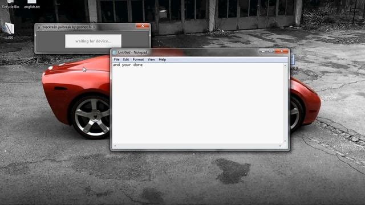
Task: Click the Notepad vertical scrollbar down arrow
Action: point(285,141)
